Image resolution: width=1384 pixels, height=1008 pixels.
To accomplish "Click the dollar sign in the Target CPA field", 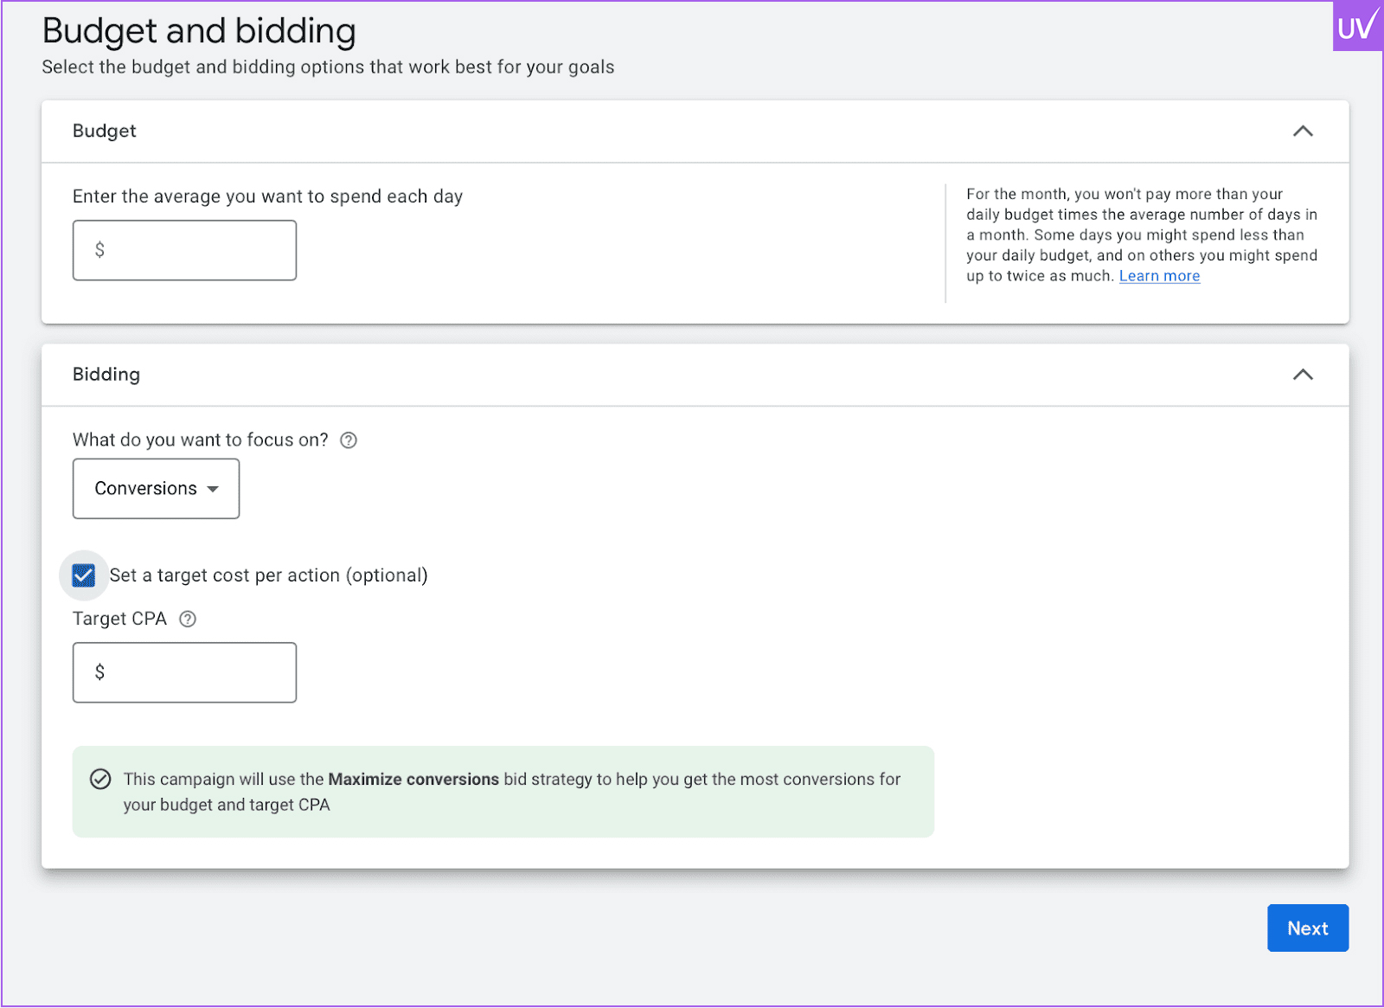I will coord(100,672).
